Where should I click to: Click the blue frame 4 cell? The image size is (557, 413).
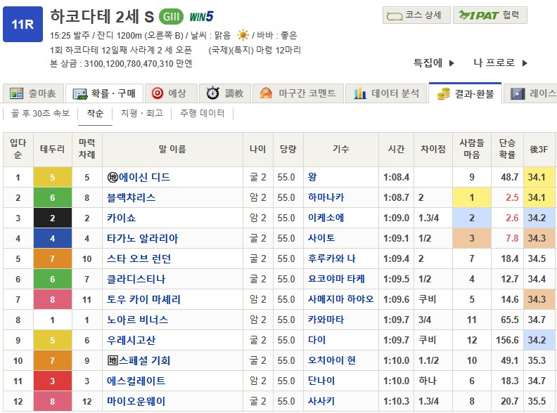[53, 238]
